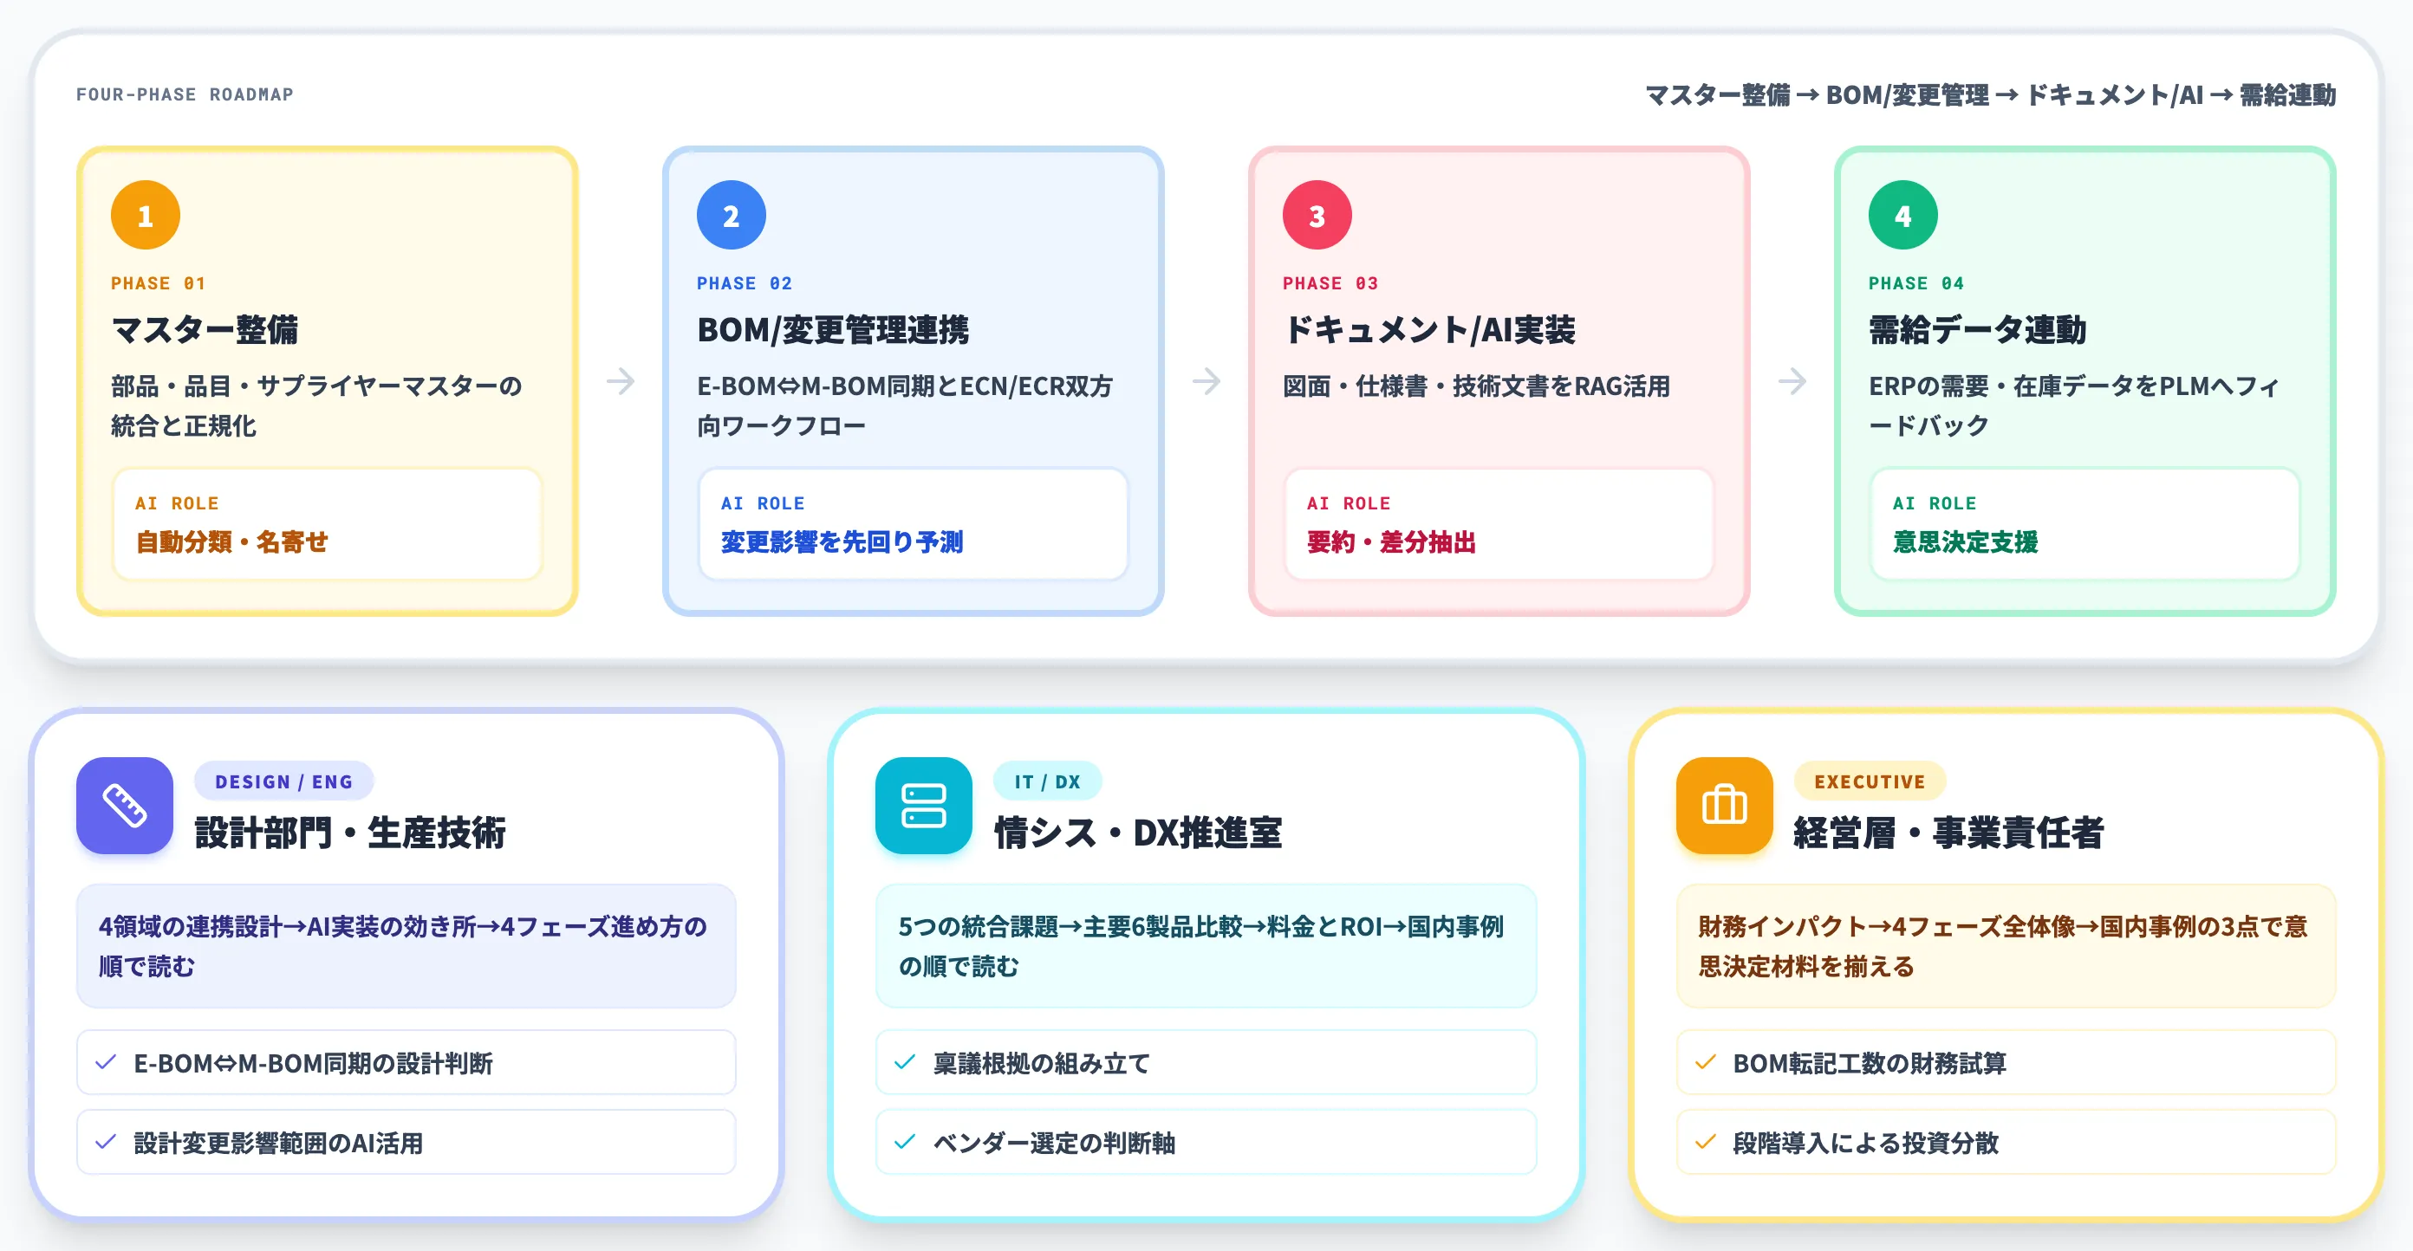Click PHASE 02 label

pos(745,282)
